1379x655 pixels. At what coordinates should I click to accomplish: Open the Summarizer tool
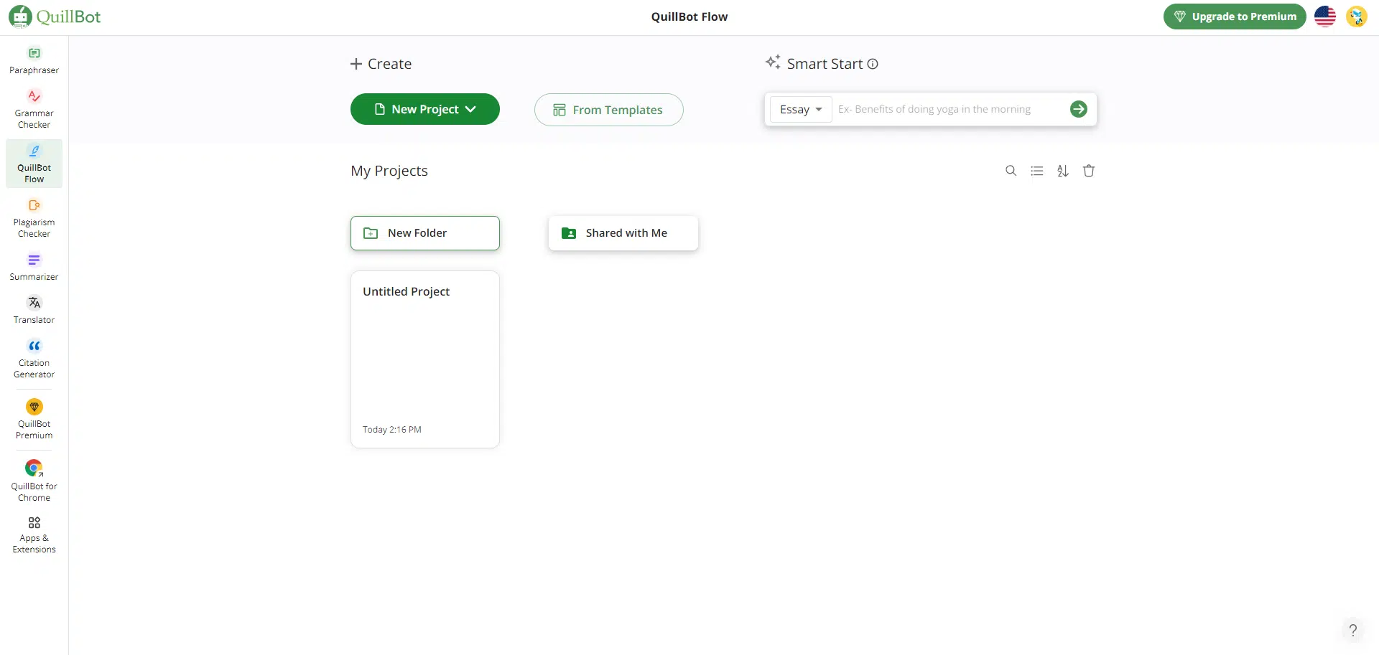coord(34,267)
